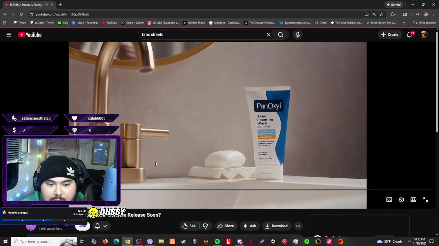View site information icon in address bar
Screen dimensions: 439x246
(x=31, y=14)
